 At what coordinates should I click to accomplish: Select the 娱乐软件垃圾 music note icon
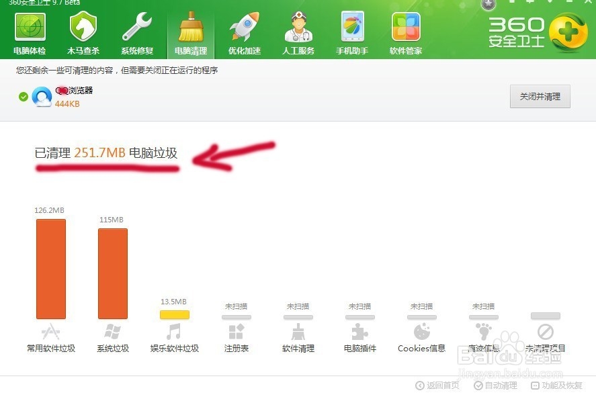click(x=174, y=331)
